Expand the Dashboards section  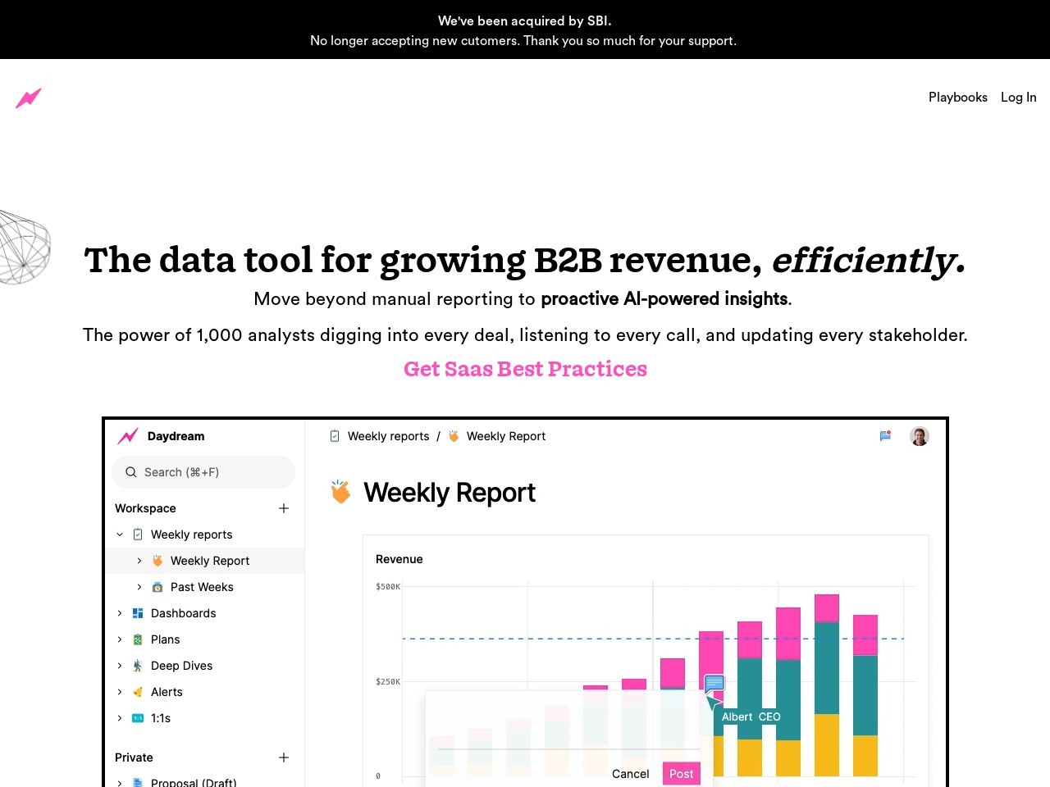click(120, 613)
